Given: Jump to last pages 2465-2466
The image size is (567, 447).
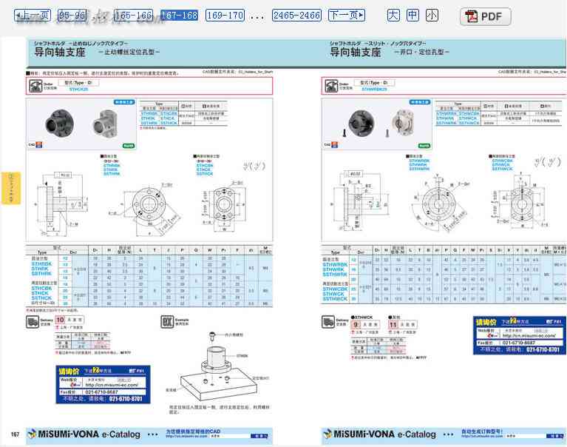Looking at the screenshot, I should (296, 16).
